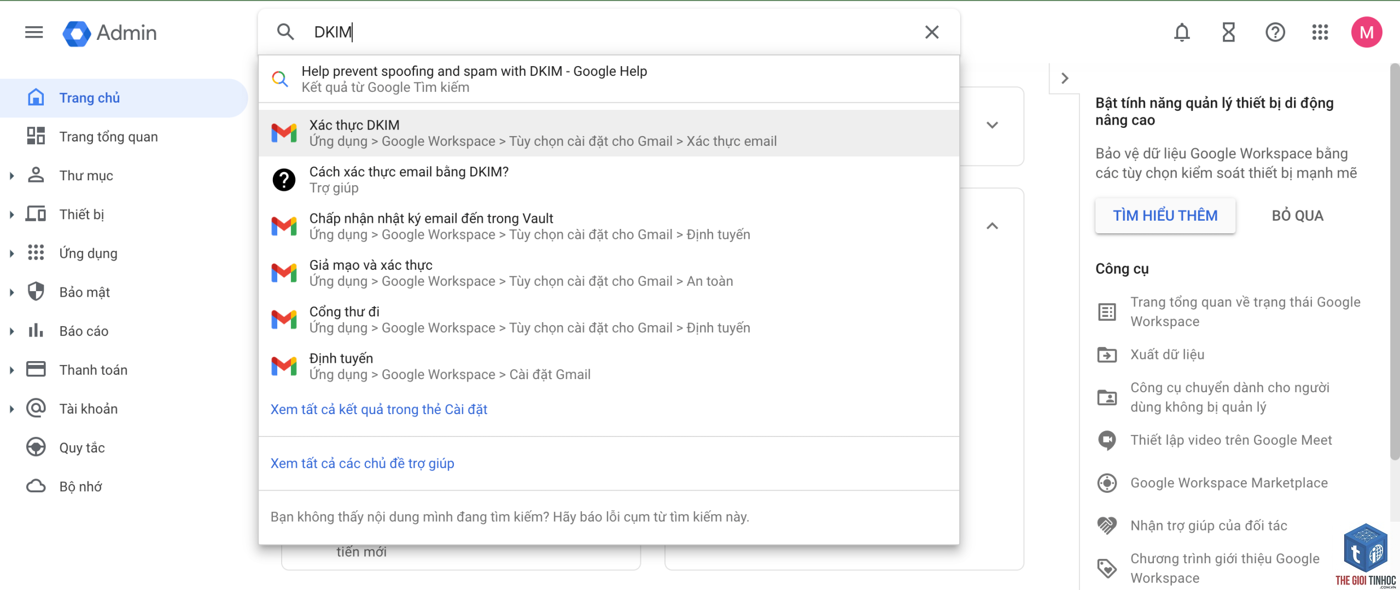Image resolution: width=1400 pixels, height=590 pixels.
Task: Expand the Thư mục sidebar section
Action: click(x=11, y=176)
